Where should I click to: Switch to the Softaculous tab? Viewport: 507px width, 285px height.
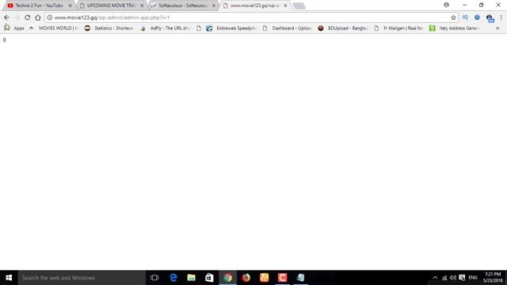(x=183, y=6)
